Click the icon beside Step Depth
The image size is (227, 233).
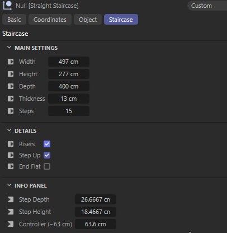pos(11,199)
